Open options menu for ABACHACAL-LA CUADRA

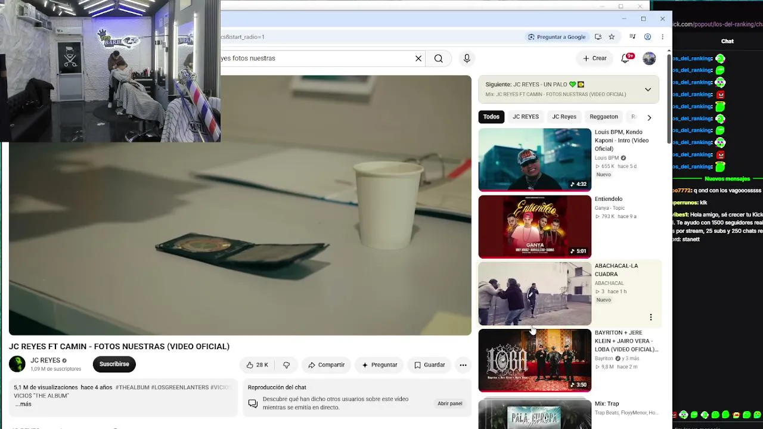tap(651, 317)
